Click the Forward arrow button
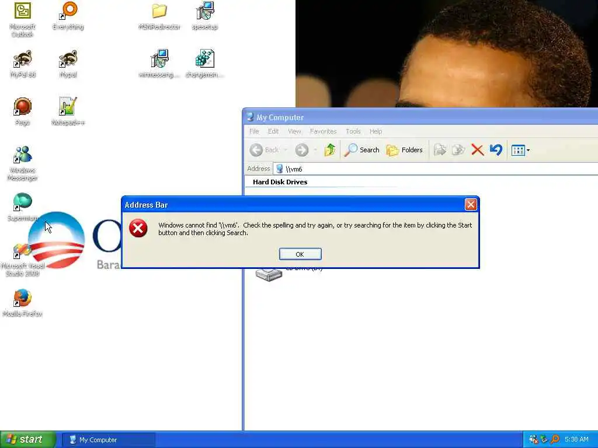This screenshot has width=598, height=448. pos(302,150)
